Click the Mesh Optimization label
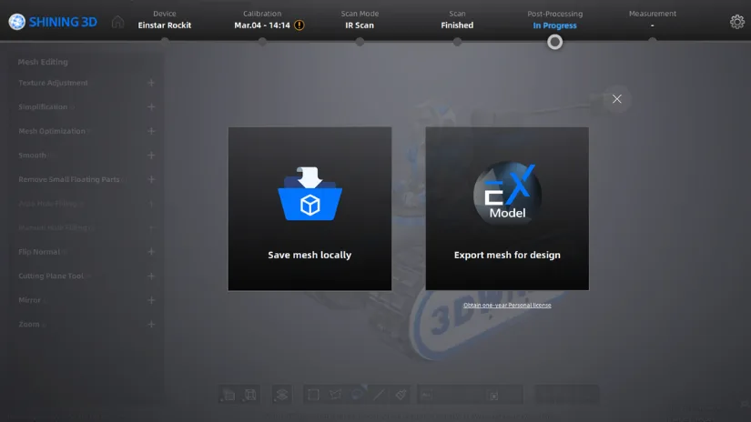This screenshot has height=422, width=751. coord(52,131)
